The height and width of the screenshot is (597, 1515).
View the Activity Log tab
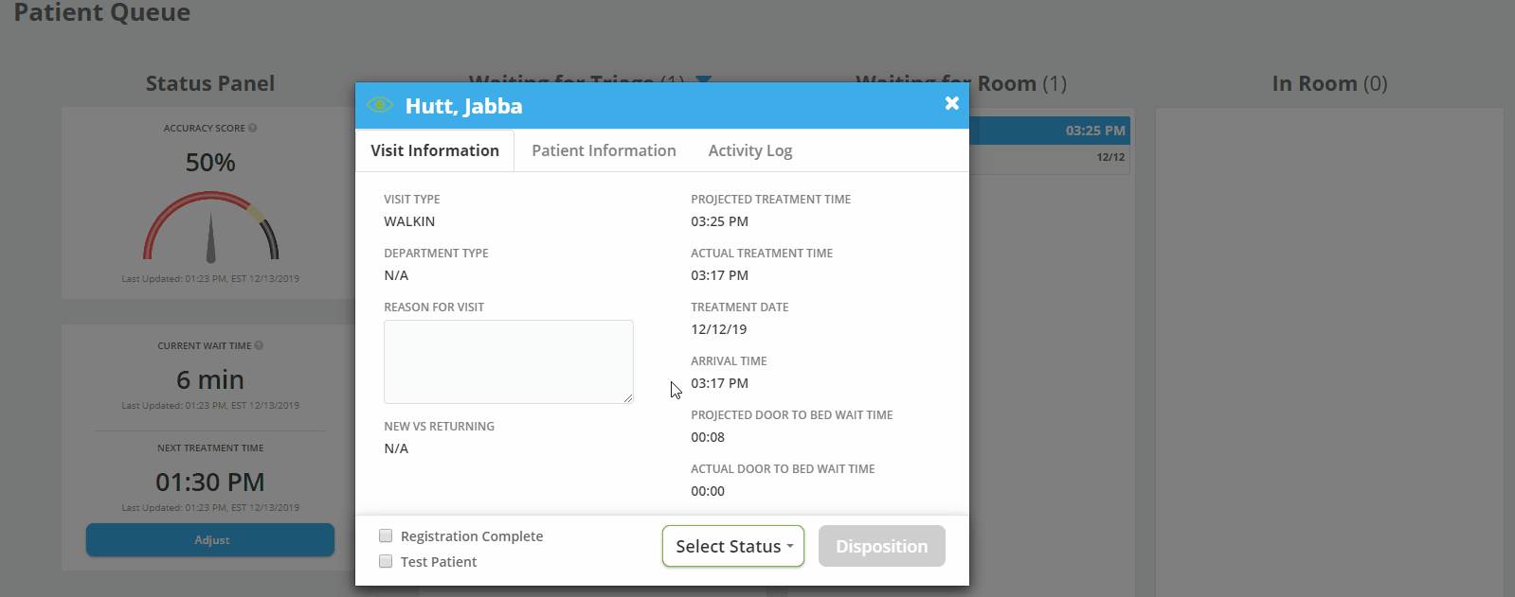tap(749, 150)
